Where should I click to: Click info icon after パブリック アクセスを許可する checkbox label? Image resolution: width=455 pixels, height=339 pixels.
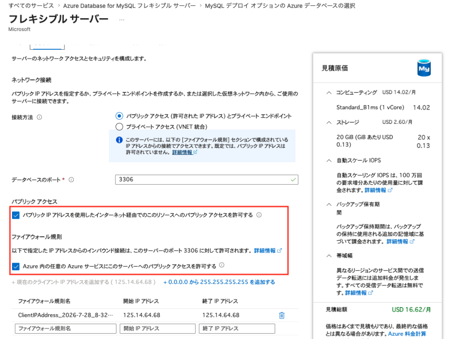pyautogui.click(x=259, y=215)
